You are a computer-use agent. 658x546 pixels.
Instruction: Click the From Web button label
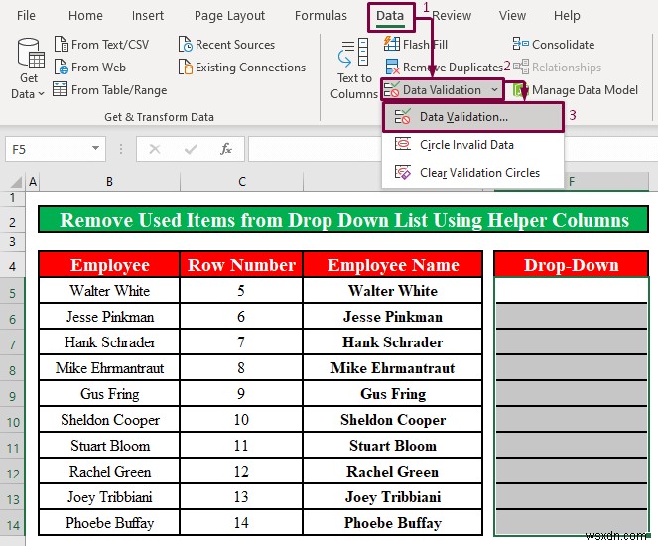(98, 68)
